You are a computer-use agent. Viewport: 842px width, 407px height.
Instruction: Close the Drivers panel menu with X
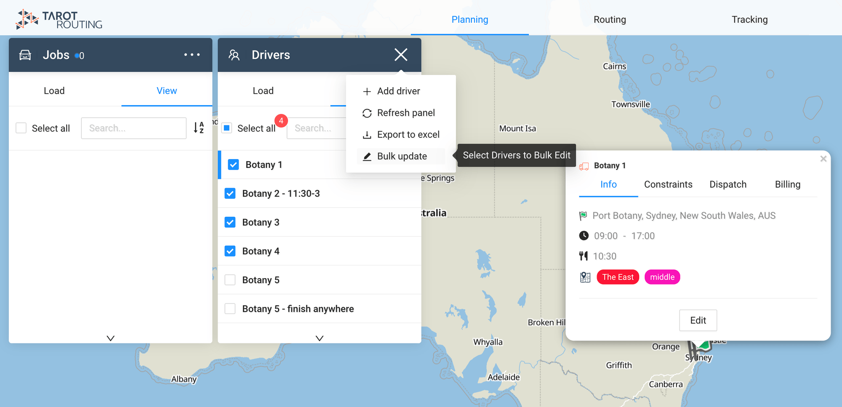401,55
